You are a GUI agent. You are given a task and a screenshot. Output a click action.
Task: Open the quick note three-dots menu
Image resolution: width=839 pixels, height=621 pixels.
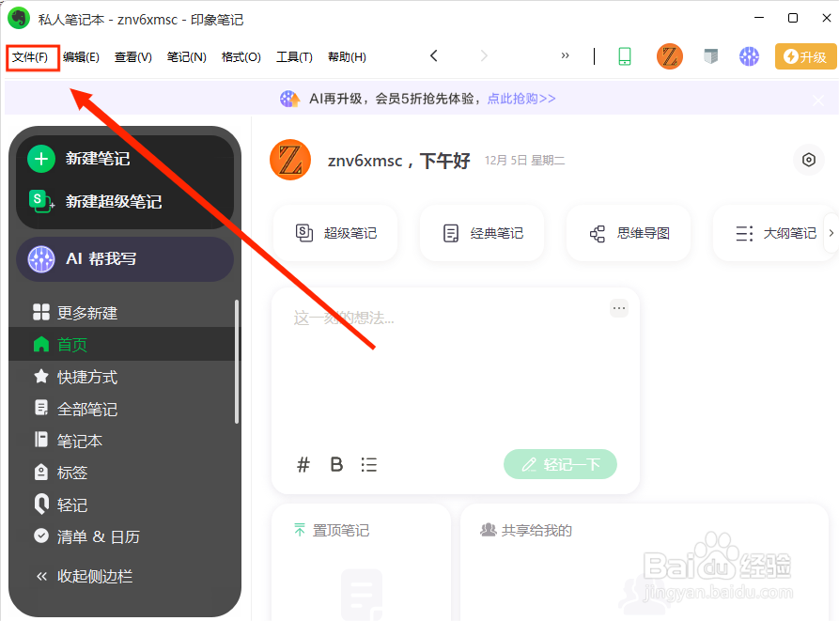[x=619, y=308]
